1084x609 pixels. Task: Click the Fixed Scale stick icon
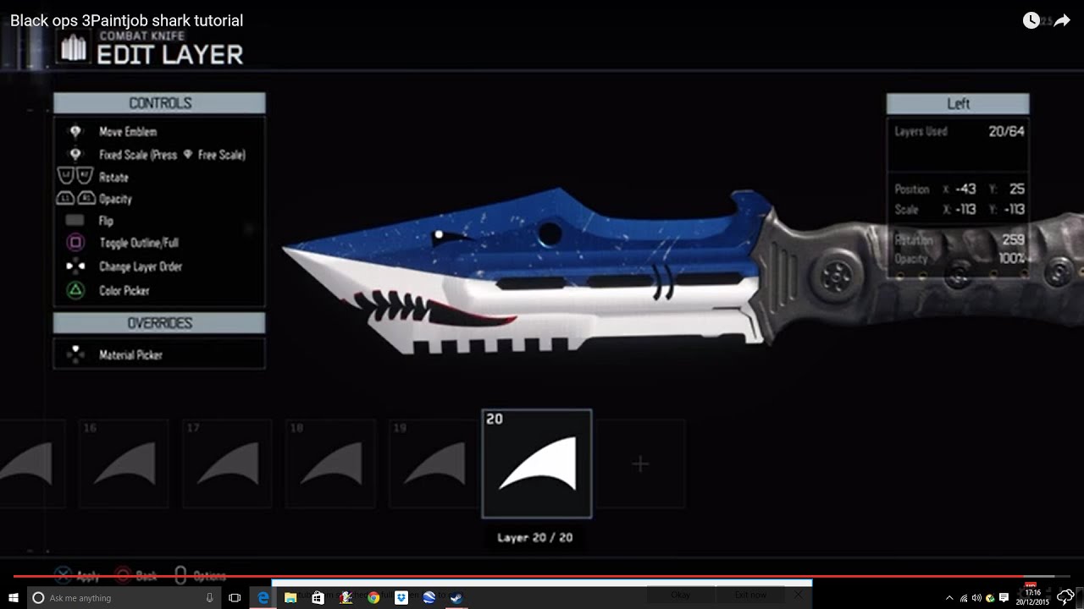click(x=75, y=155)
